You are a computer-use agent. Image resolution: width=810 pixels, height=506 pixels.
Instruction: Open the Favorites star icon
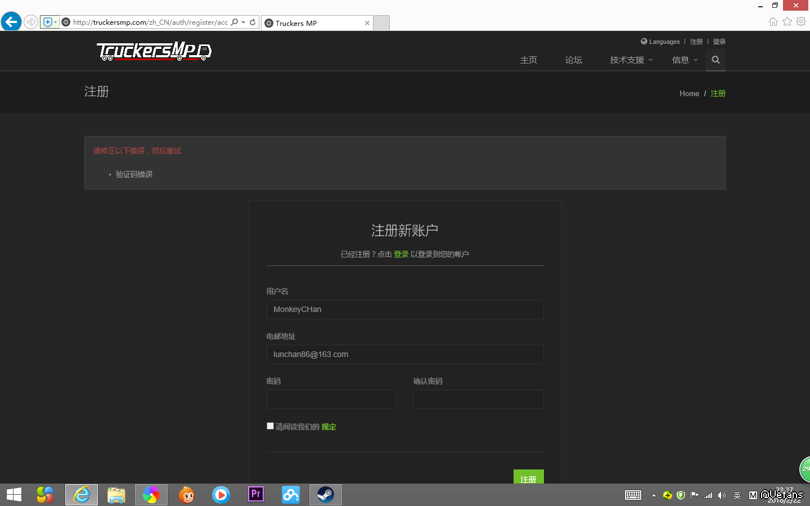coord(787,21)
